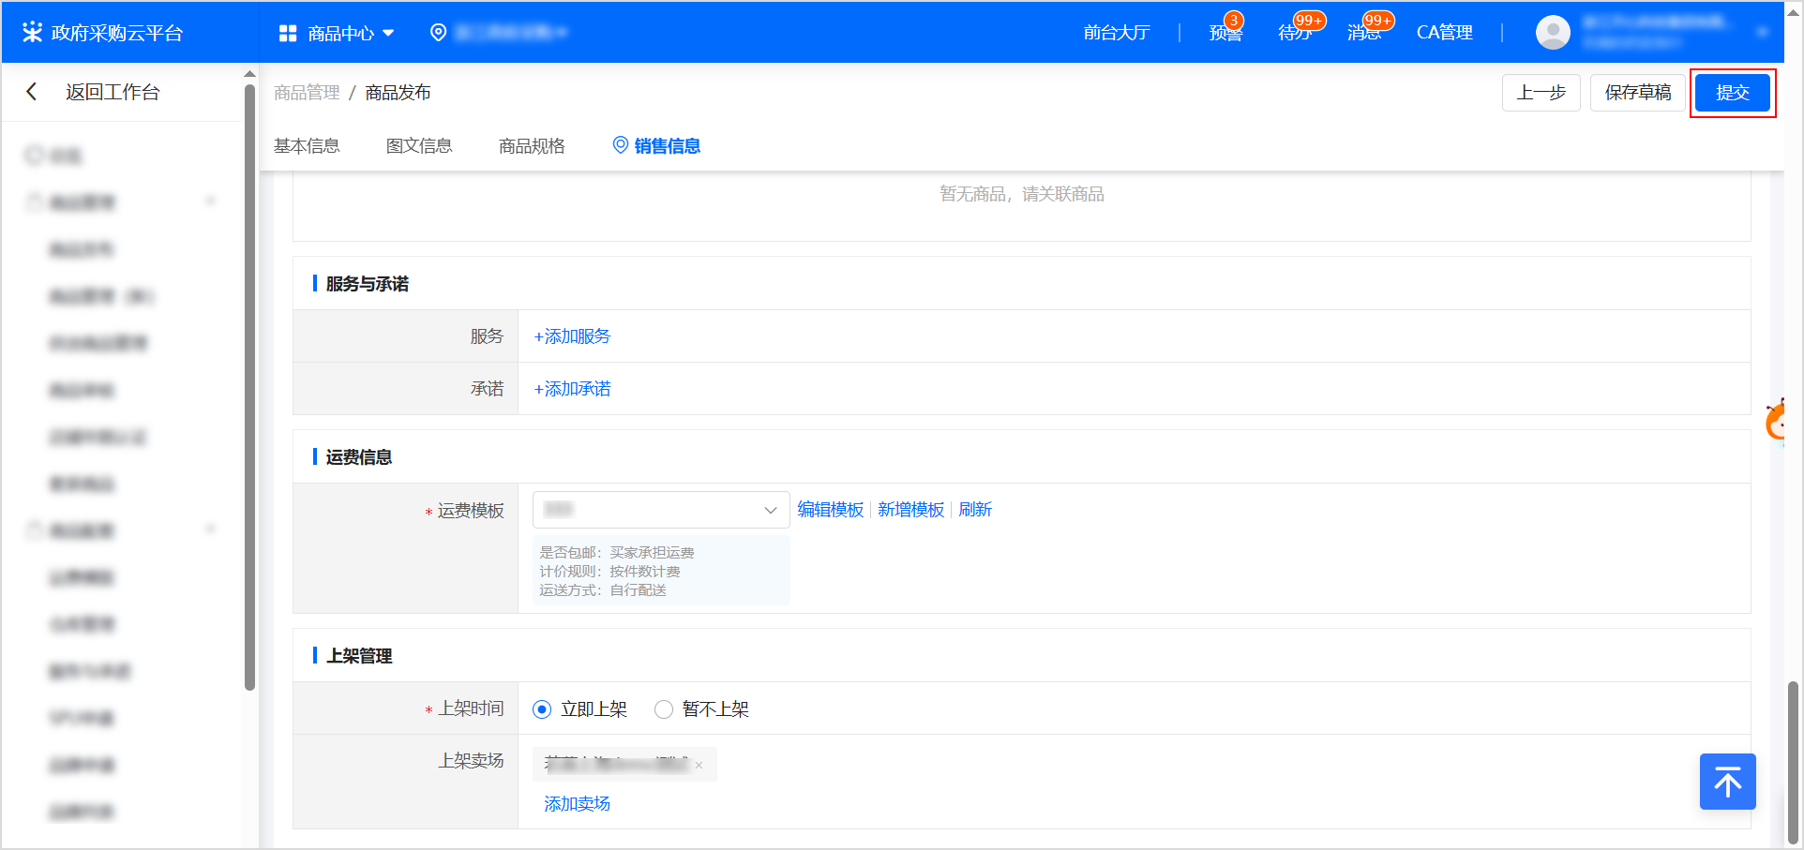Click the back arrow beside 返回工作台
The width and height of the screenshot is (1804, 850).
[x=32, y=92]
